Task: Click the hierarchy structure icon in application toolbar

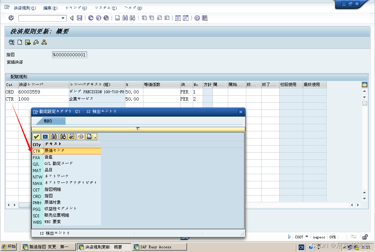Action: pyautogui.click(x=44, y=42)
